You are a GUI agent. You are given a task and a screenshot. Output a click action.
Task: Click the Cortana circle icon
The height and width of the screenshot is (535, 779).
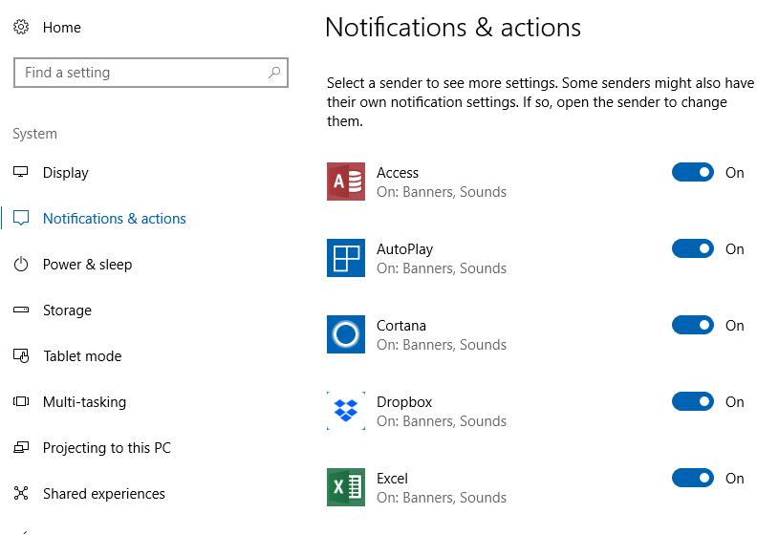point(346,334)
